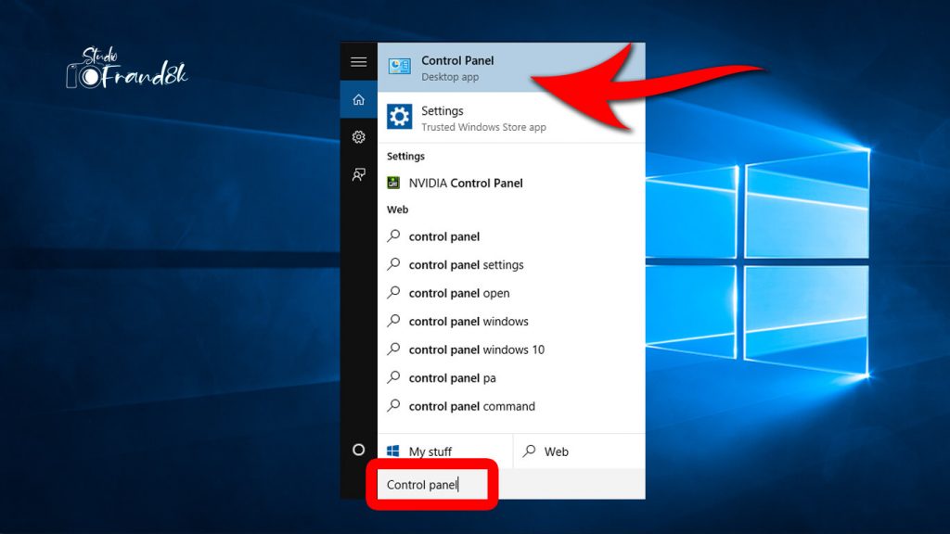Search web for 'control panel windows 10'
The height and width of the screenshot is (534, 950).
coord(478,350)
